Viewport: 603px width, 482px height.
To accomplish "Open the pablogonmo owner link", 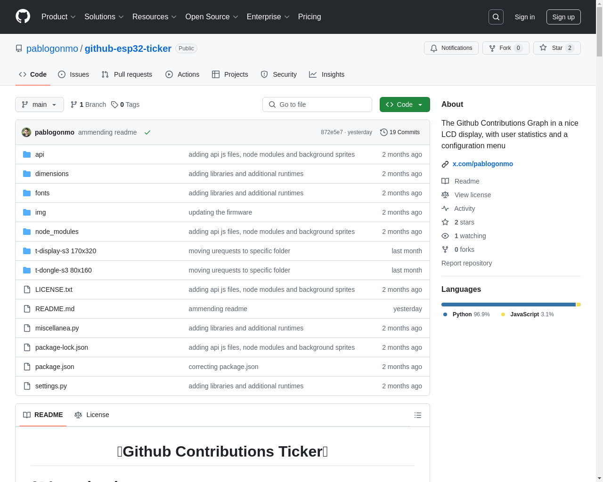I will point(52,48).
